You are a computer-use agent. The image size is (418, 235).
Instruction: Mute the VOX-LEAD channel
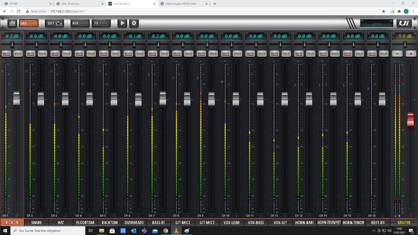[x=225, y=54]
